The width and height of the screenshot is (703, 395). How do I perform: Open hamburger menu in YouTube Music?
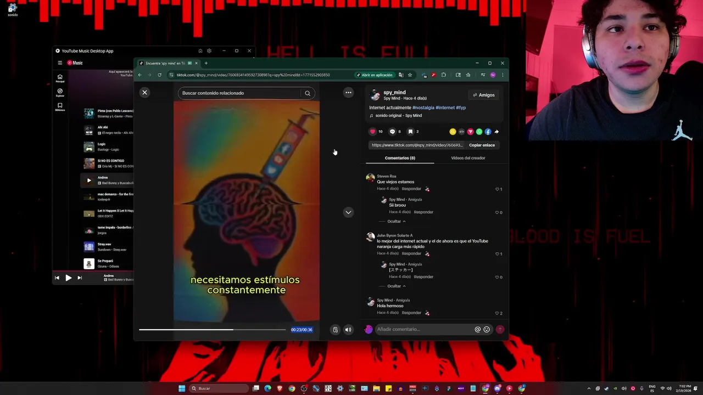60,63
